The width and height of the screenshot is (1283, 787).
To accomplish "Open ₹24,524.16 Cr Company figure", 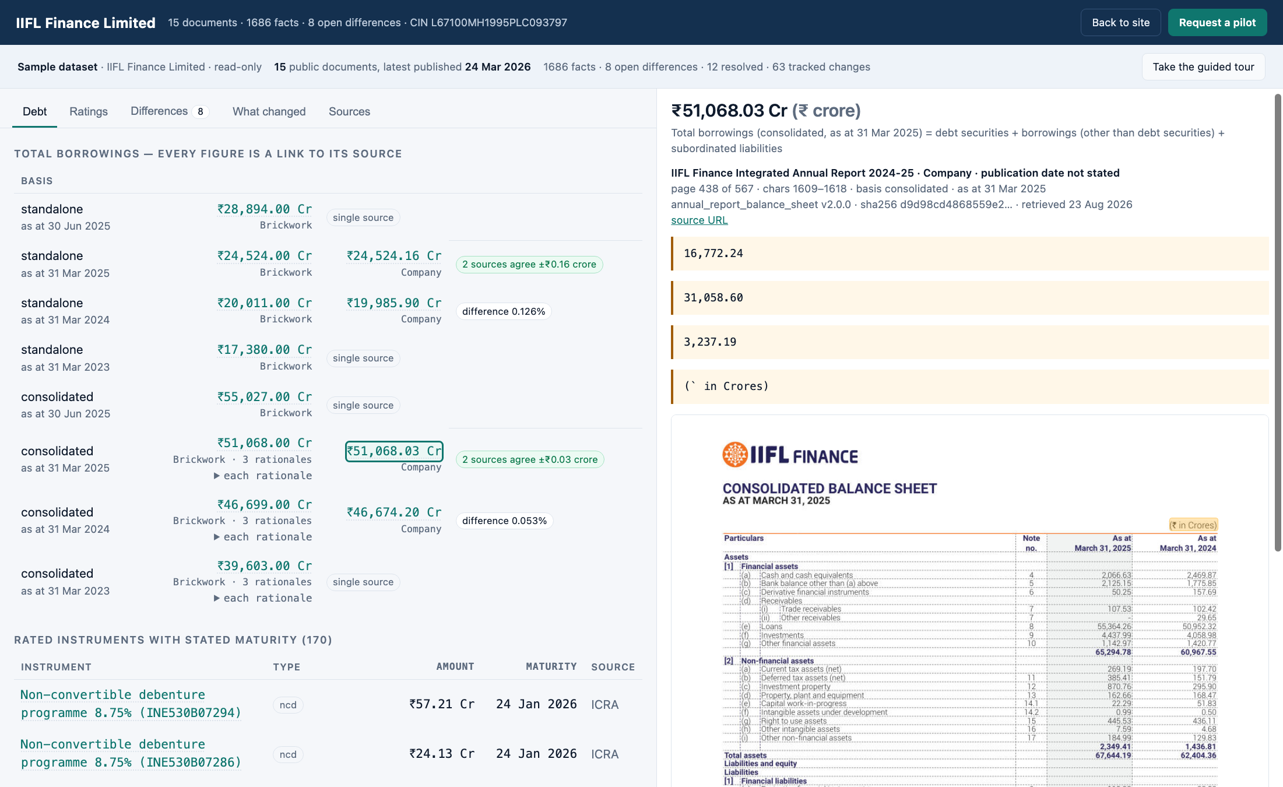I will tap(394, 255).
